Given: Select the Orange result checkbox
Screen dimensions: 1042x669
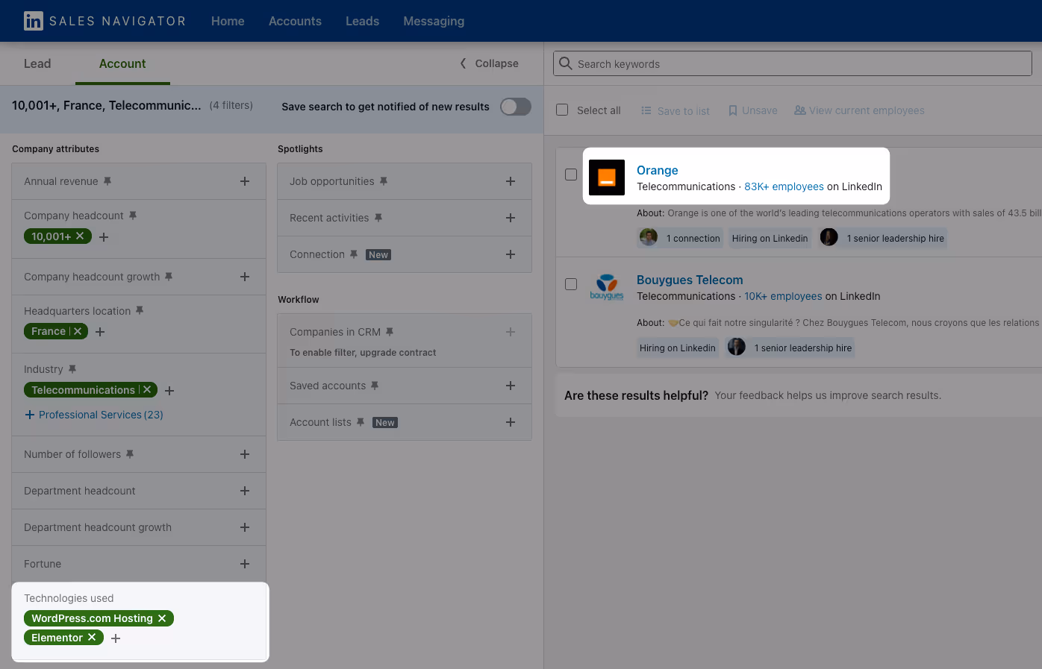Looking at the screenshot, I should [x=571, y=175].
